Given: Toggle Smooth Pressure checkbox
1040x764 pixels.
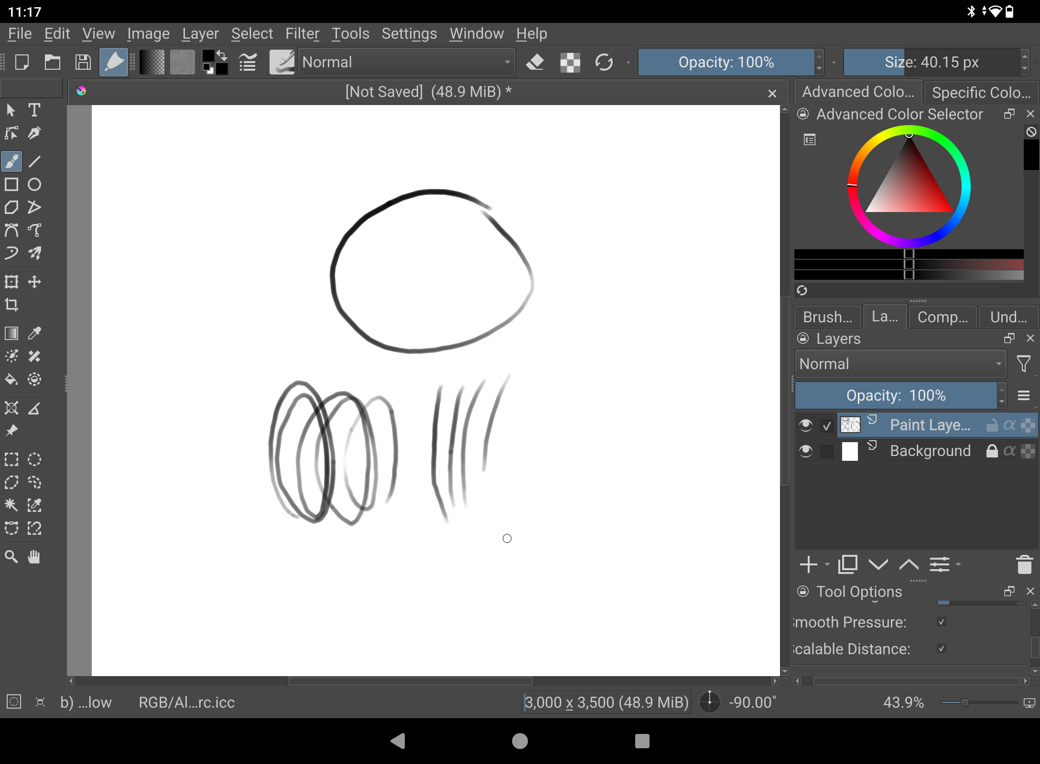Looking at the screenshot, I should 942,622.
